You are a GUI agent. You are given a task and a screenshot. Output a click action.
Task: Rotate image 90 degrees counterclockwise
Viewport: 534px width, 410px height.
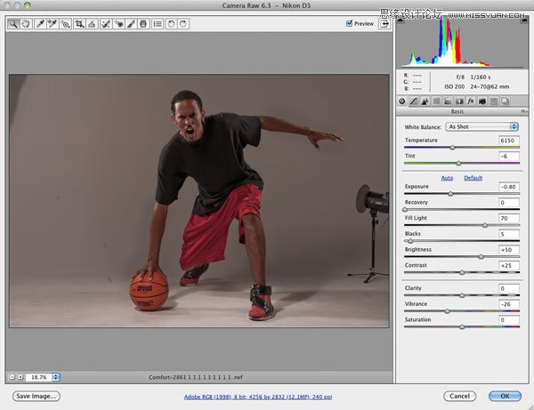tap(171, 24)
